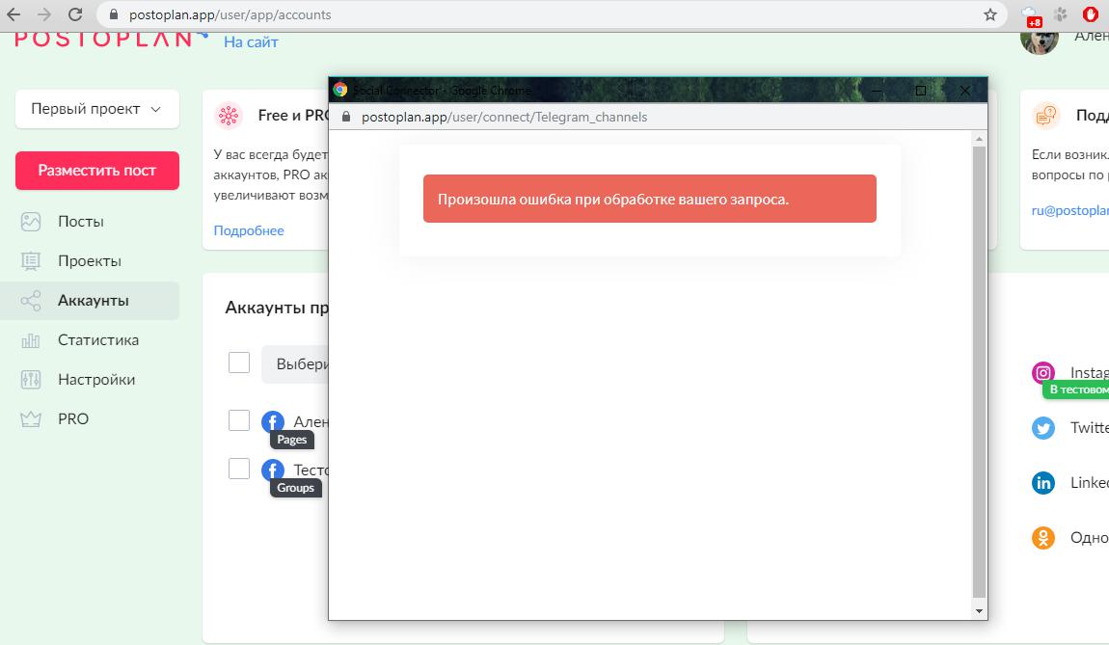This screenshot has height=645, width=1109.
Task: Click the Instagram account icon
Action: [x=1042, y=373]
